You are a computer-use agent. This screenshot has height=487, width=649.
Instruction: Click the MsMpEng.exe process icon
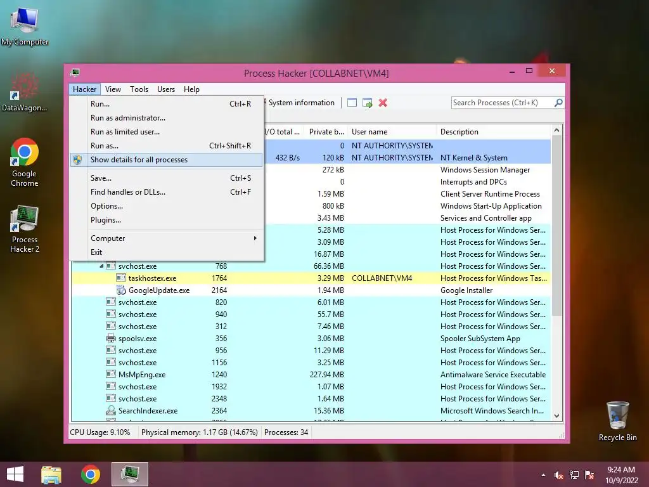point(110,374)
